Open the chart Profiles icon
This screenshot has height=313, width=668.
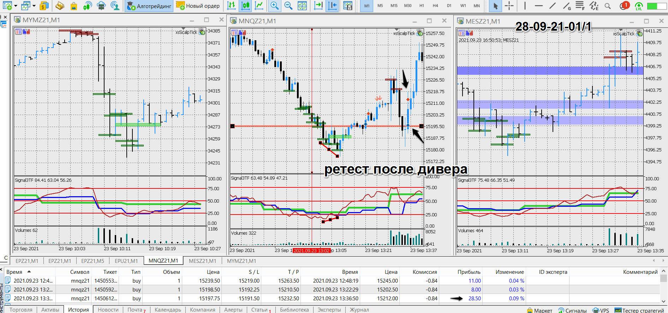pos(25,6)
